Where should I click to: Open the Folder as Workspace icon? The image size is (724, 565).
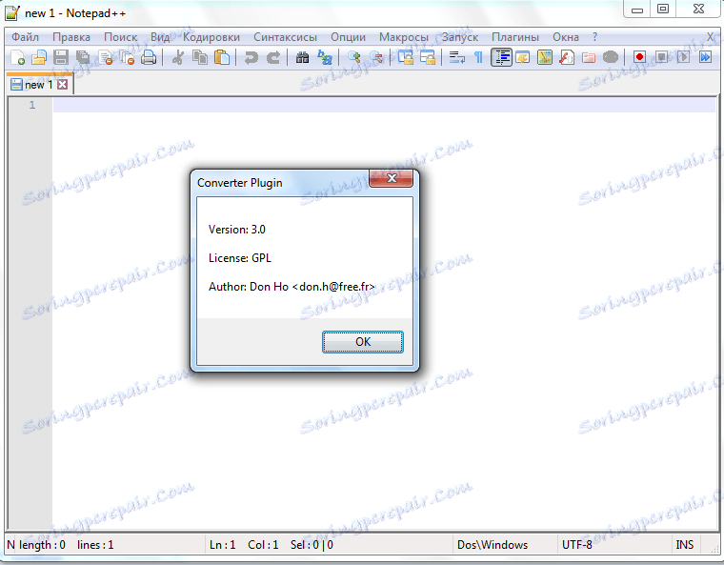point(589,58)
